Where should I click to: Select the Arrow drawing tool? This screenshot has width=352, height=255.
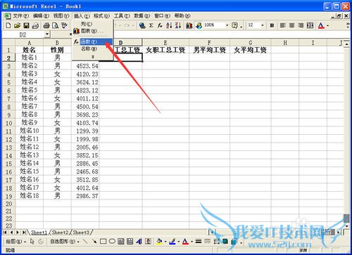click(94, 241)
